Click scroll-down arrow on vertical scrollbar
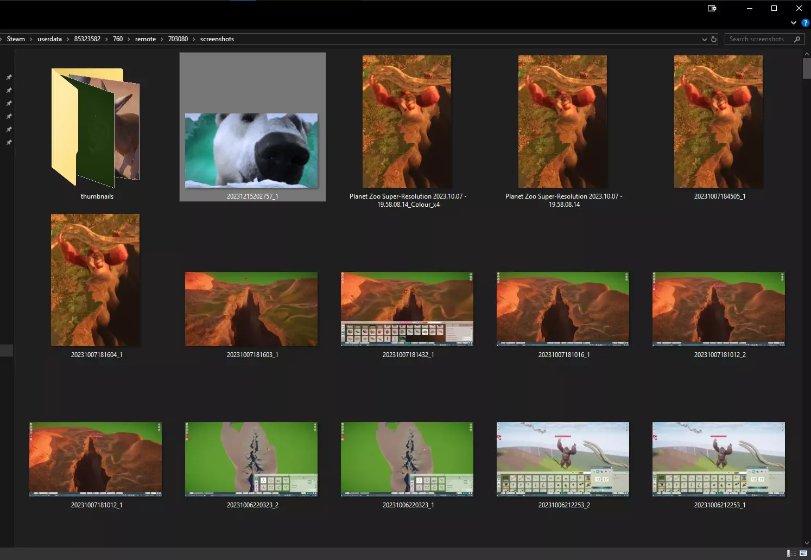The height and width of the screenshot is (560, 811). coord(806,543)
